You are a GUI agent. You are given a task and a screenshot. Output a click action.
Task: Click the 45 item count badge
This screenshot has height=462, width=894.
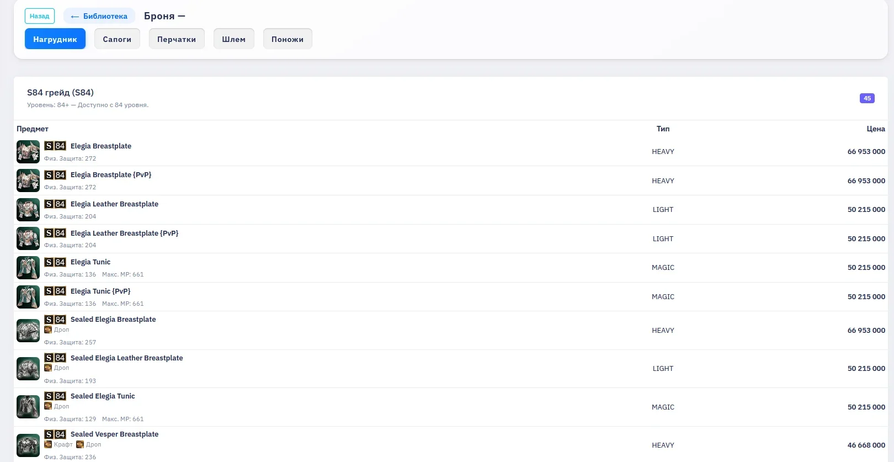pyautogui.click(x=867, y=98)
